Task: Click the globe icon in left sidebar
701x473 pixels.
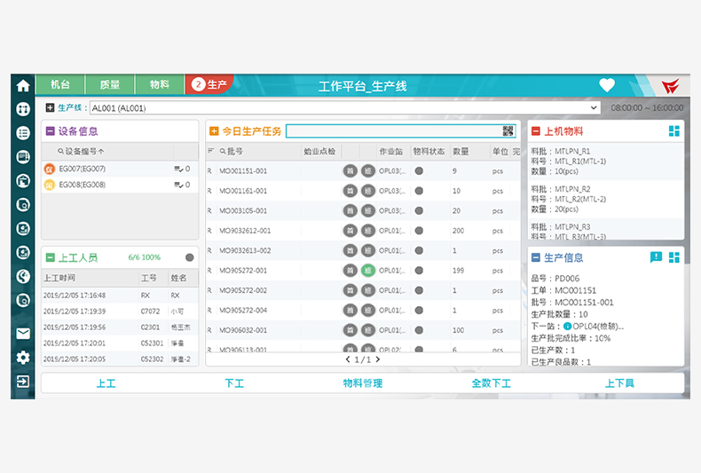Action: pyautogui.click(x=23, y=276)
